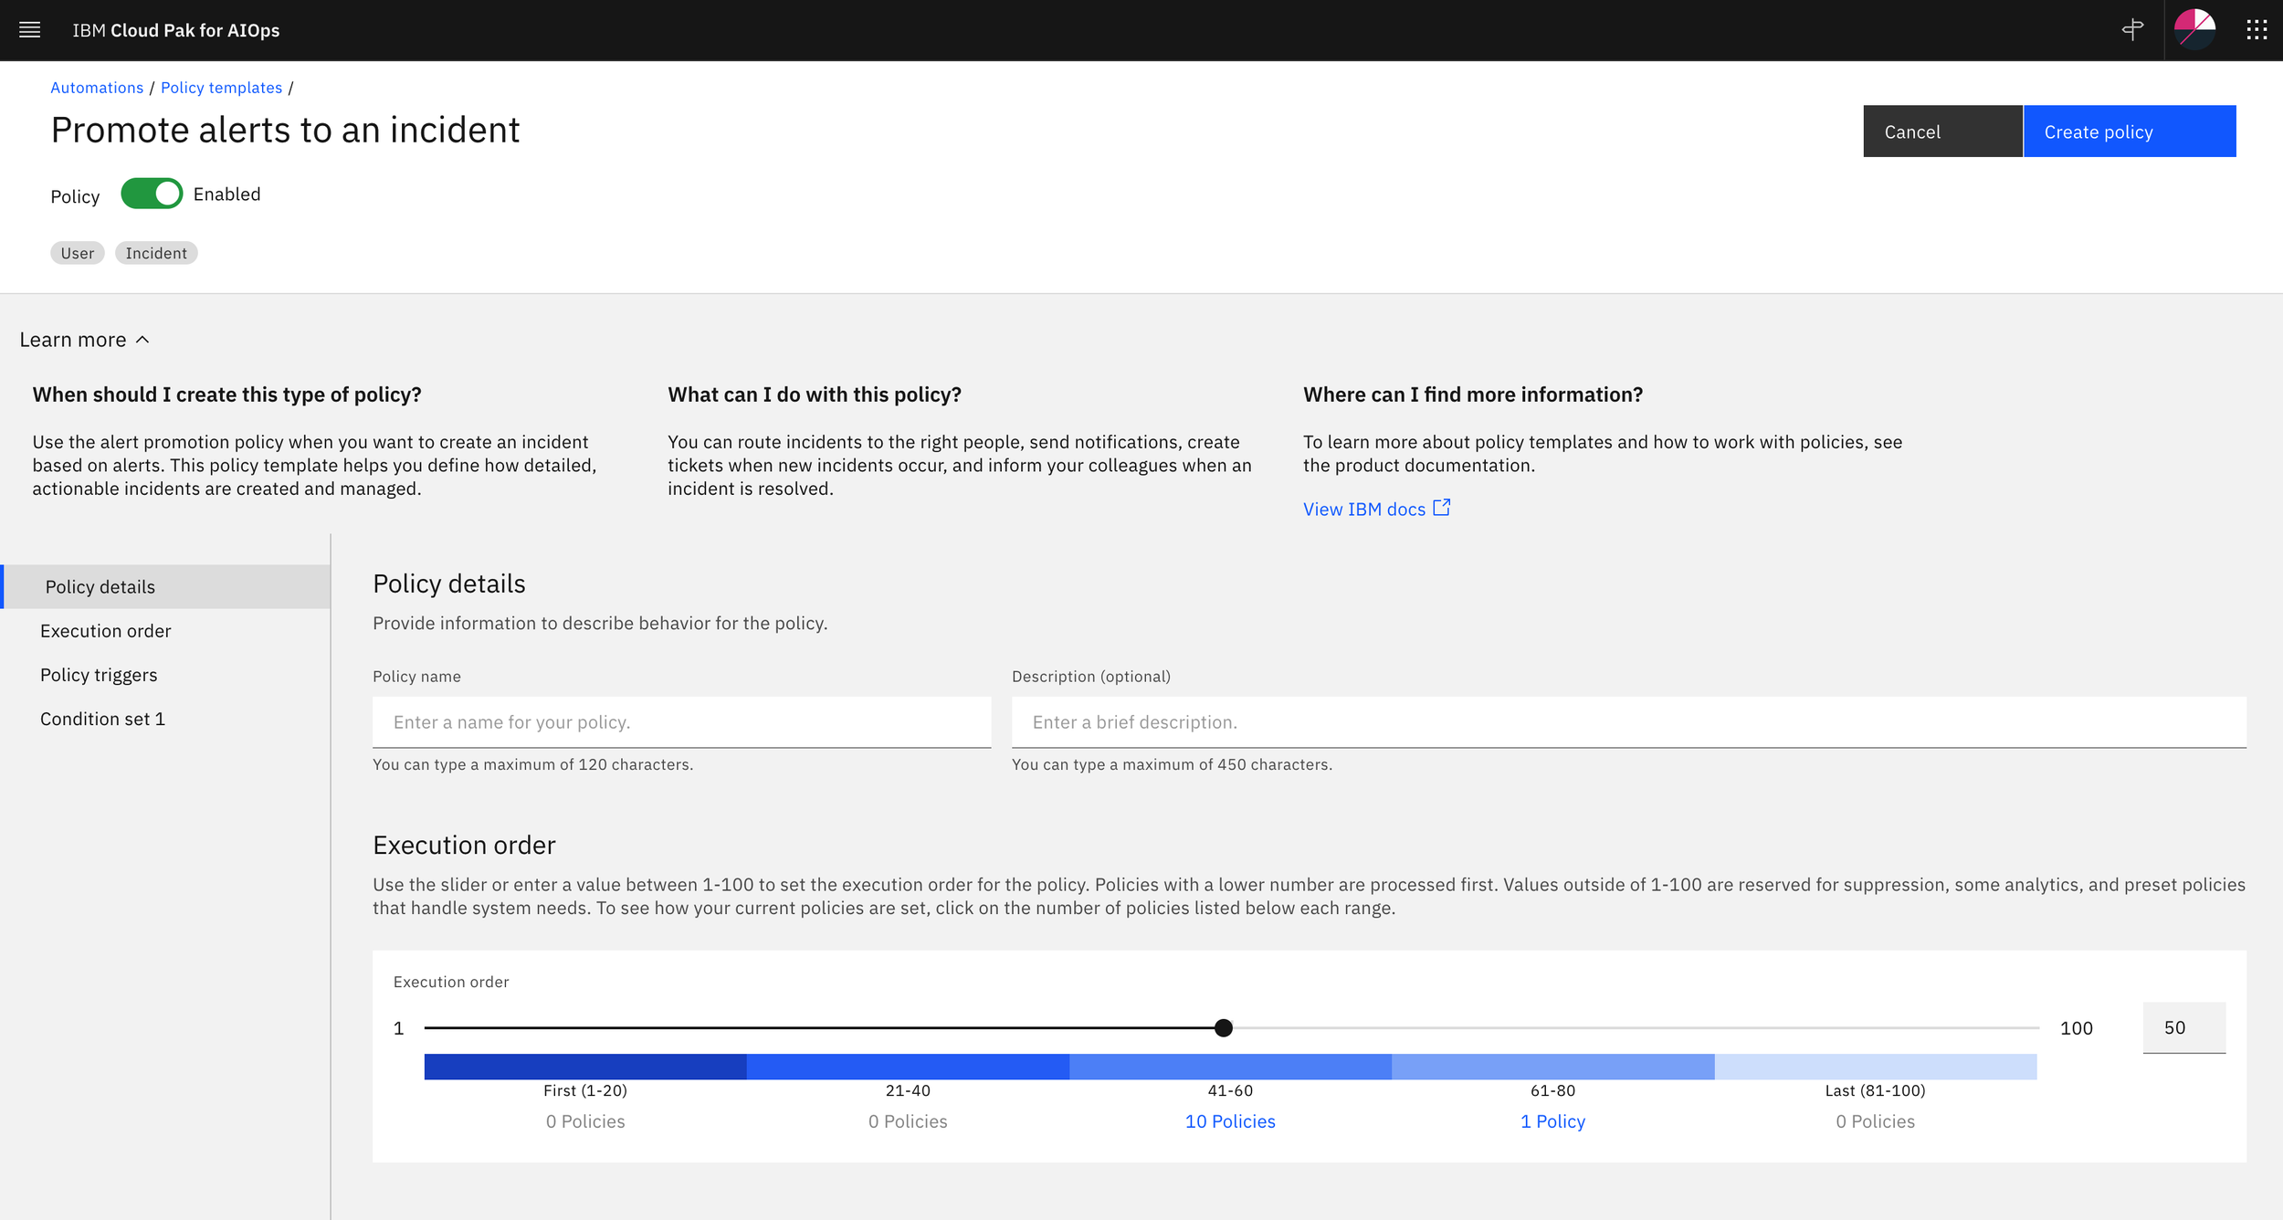Open the app switcher grid icon
The width and height of the screenshot is (2283, 1220).
[x=2257, y=30]
